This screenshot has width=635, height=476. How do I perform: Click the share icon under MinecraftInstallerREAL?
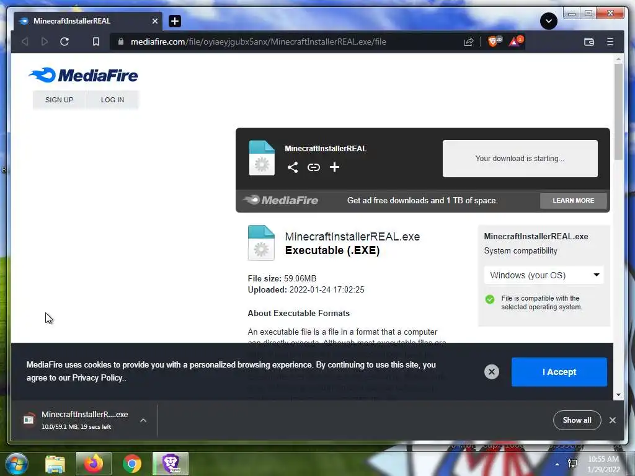pos(293,167)
